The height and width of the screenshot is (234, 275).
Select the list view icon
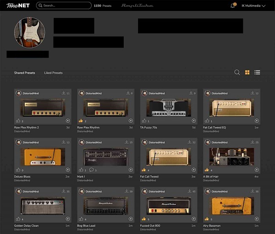[257, 72]
